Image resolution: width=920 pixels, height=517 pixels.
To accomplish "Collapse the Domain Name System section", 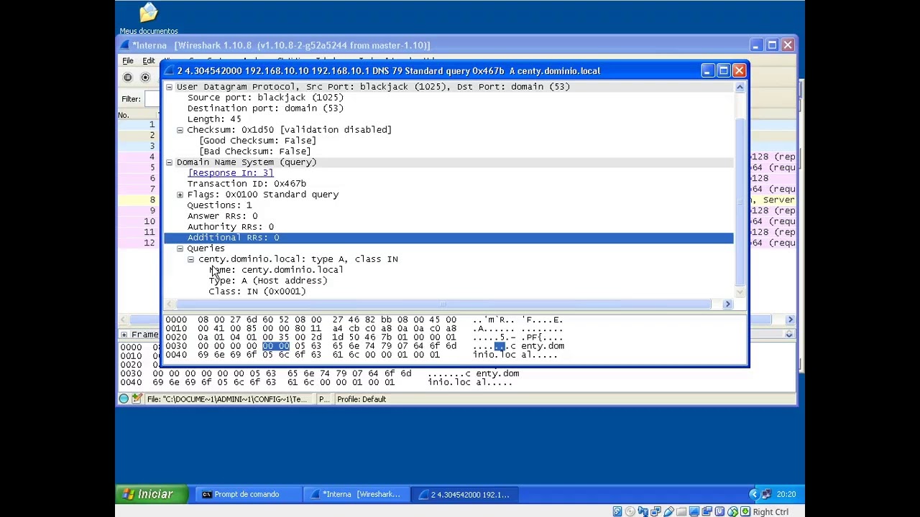I will [170, 162].
